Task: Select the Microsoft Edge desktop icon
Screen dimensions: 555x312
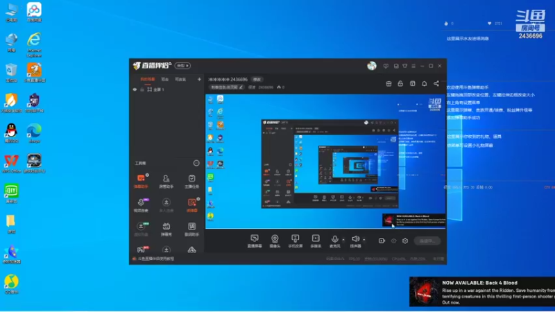Action: coord(34,133)
